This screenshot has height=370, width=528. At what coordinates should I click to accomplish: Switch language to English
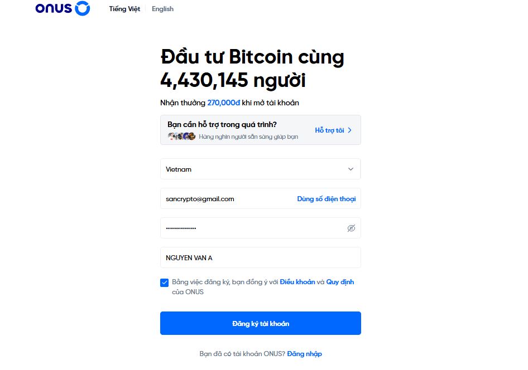(162, 9)
